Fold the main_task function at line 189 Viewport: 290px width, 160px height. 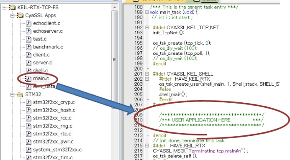tap(147, 12)
